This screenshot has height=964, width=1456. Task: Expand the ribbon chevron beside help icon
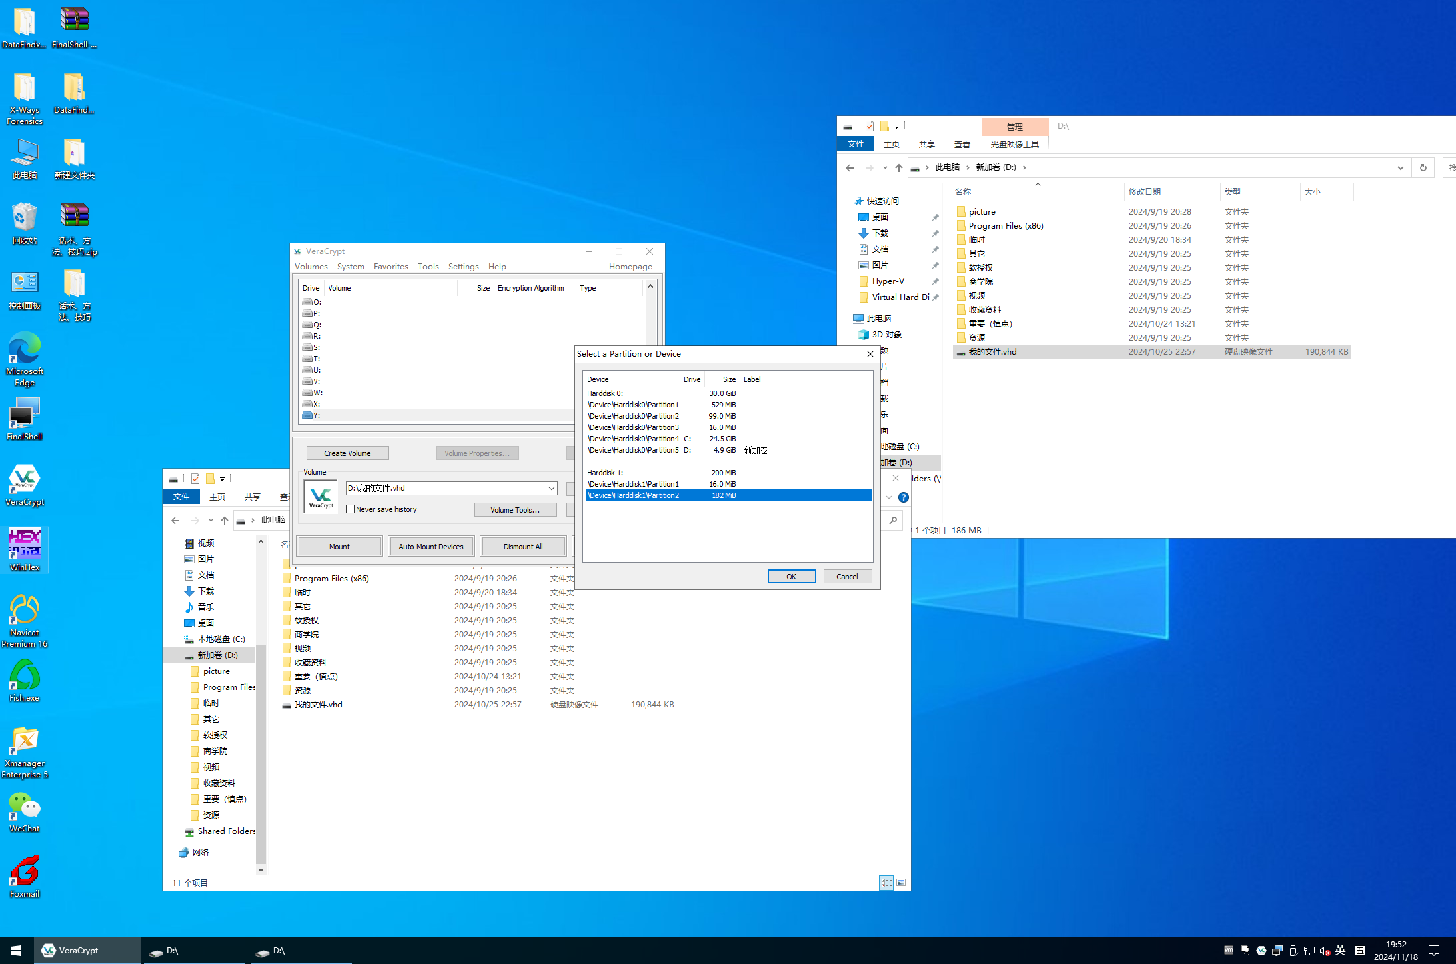[x=889, y=497]
